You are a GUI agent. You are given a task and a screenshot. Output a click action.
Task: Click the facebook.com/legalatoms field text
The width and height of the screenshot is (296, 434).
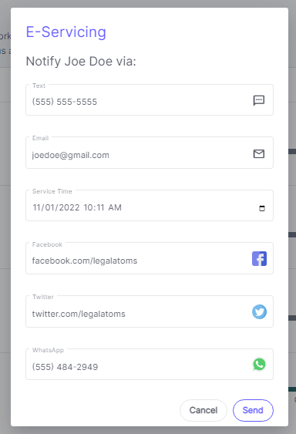point(85,261)
